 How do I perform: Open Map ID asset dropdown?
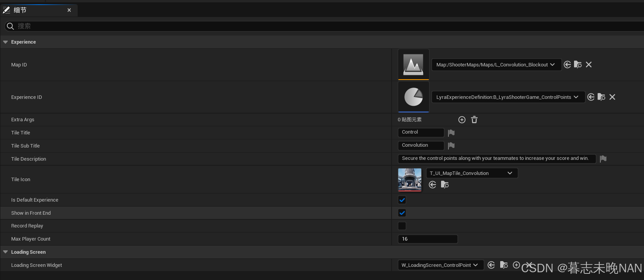(x=496, y=64)
